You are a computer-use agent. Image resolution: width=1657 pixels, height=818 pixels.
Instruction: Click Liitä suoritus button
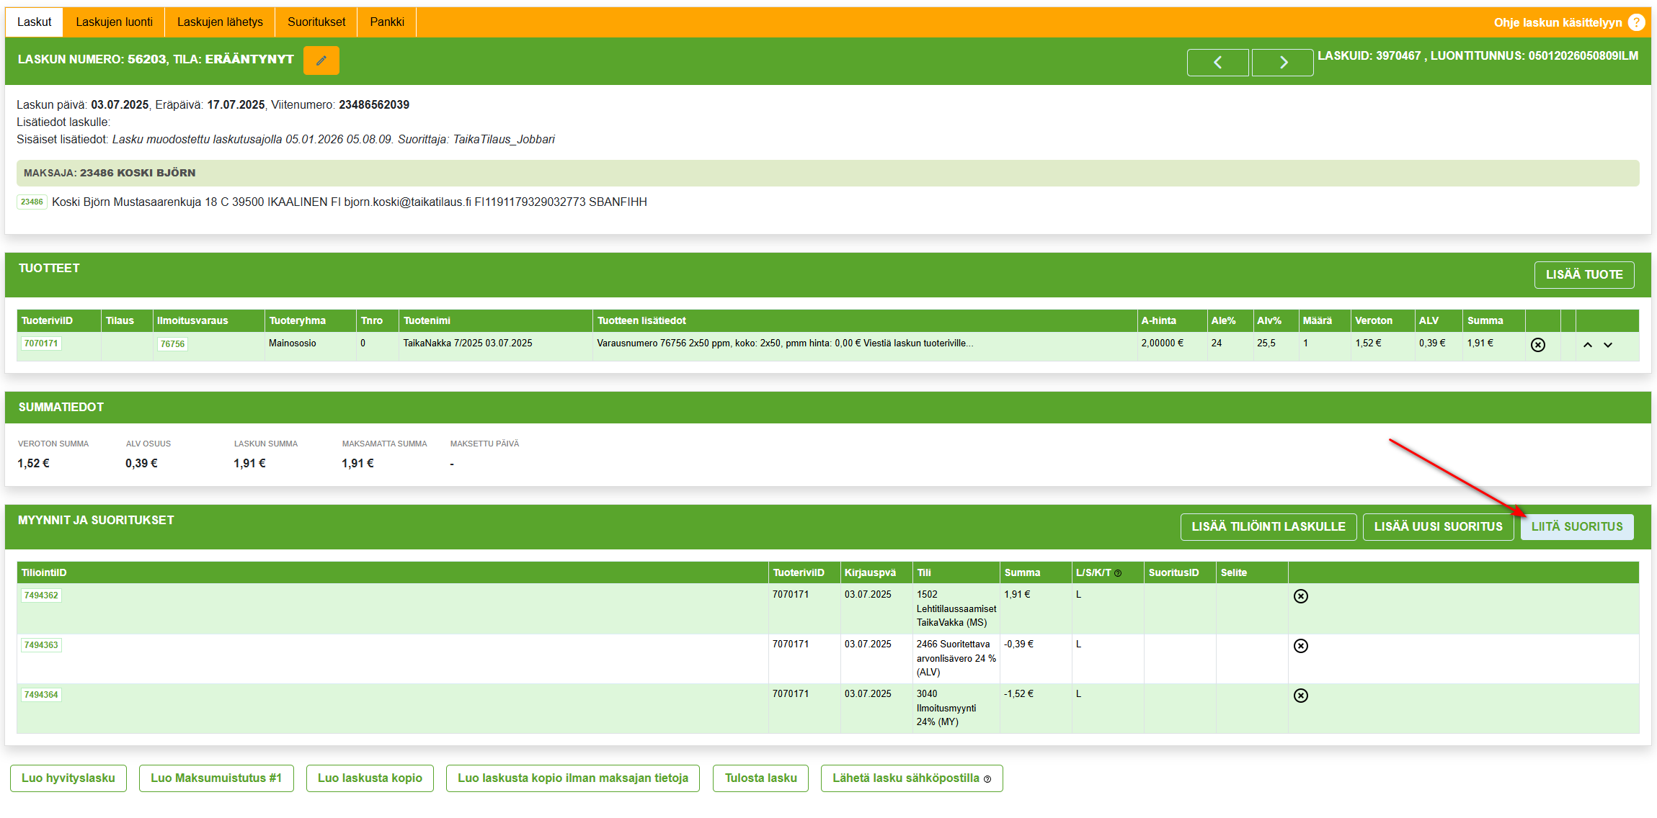click(1576, 527)
